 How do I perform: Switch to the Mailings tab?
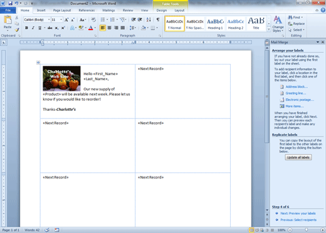coord(108,10)
